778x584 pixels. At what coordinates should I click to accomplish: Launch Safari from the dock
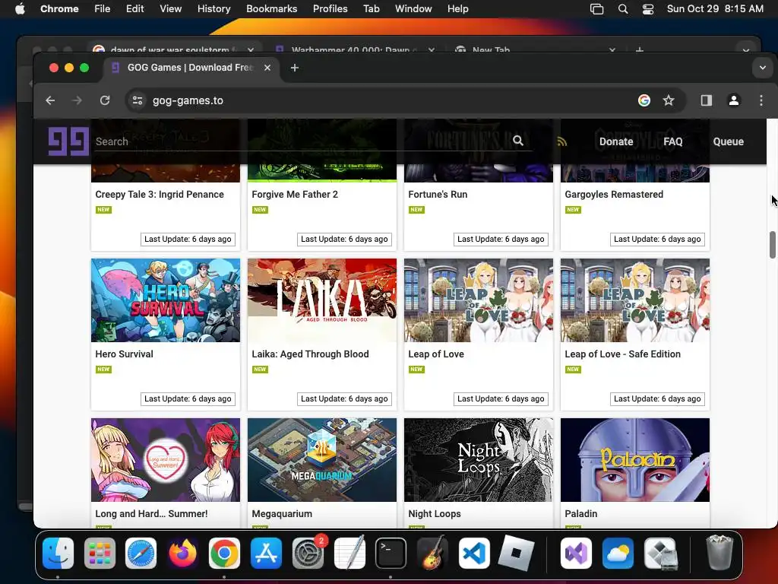point(141,554)
